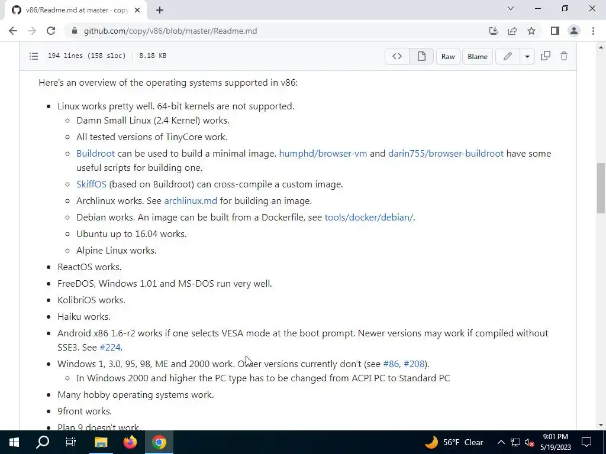
Task: Click the 'KolibriOS works.' bullet
Action: click(x=91, y=300)
